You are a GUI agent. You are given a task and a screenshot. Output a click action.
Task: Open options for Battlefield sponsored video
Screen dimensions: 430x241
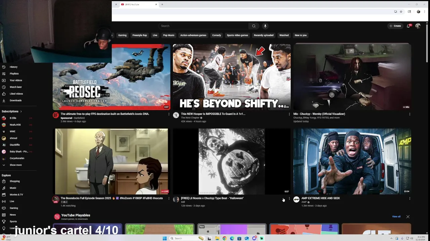click(169, 114)
